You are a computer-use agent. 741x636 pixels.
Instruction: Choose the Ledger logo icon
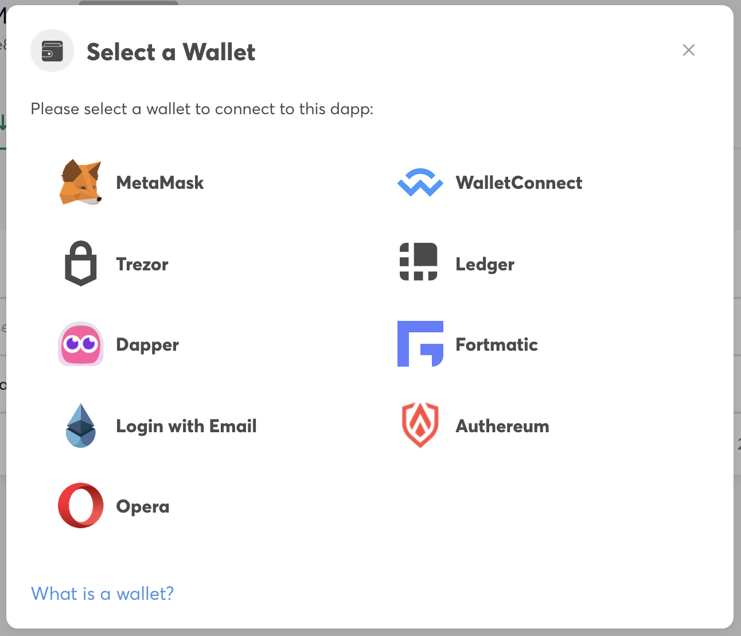[419, 262]
